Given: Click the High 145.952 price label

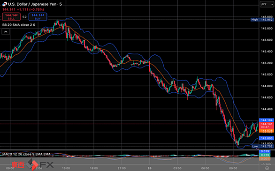Looking at the screenshot, I should (262, 20).
